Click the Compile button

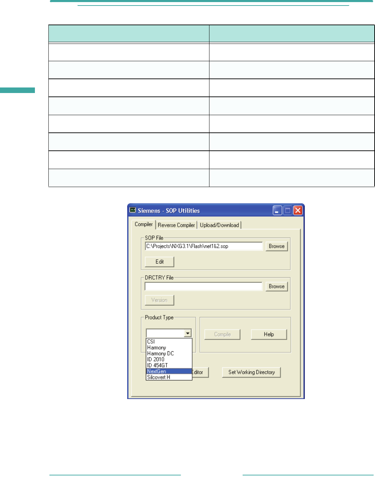[x=222, y=334]
